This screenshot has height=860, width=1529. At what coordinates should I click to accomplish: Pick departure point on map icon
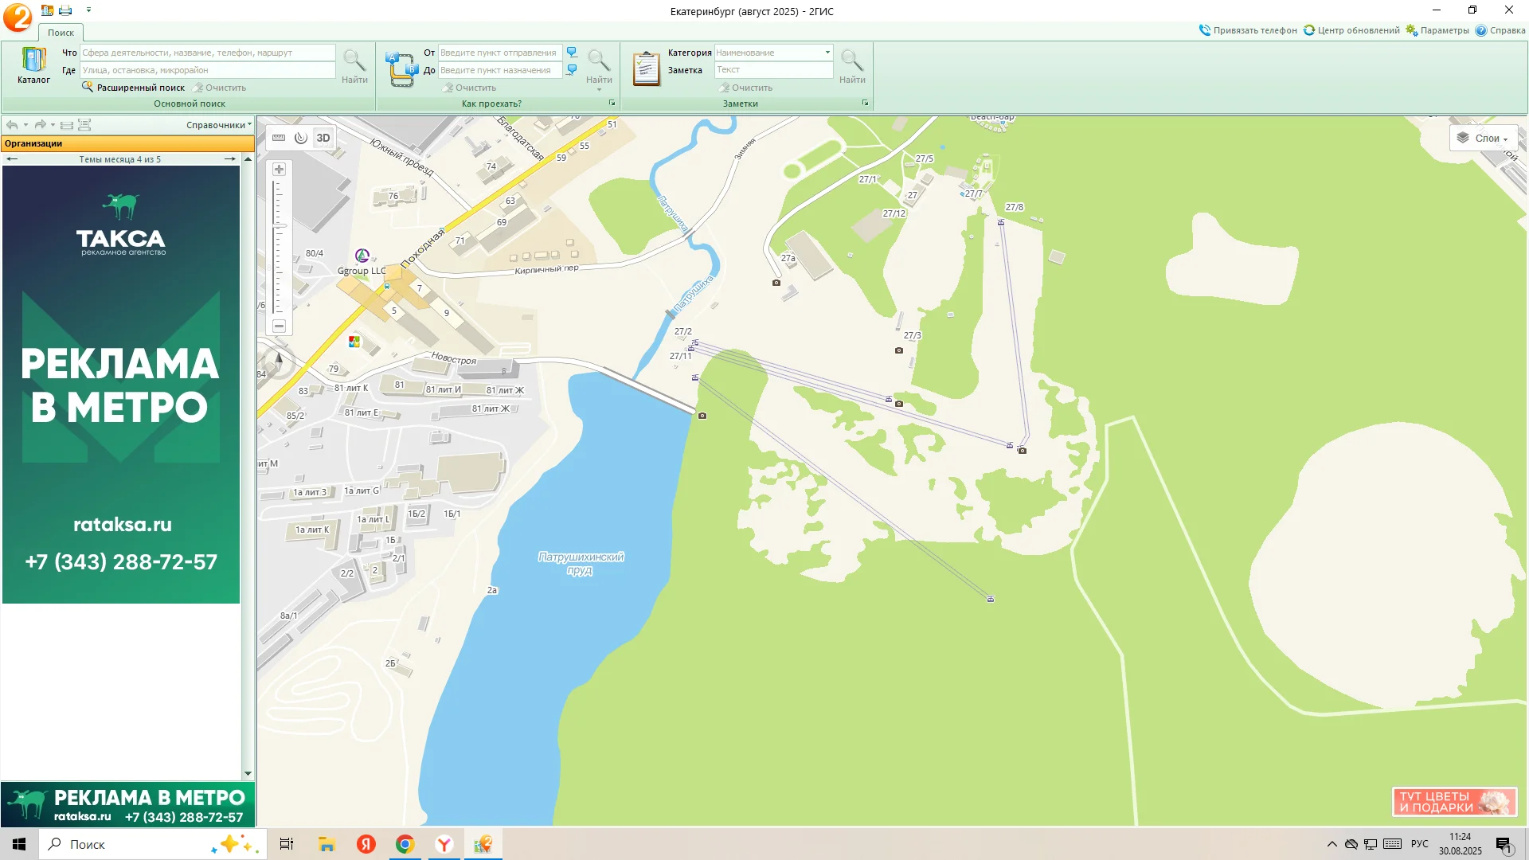point(572,53)
